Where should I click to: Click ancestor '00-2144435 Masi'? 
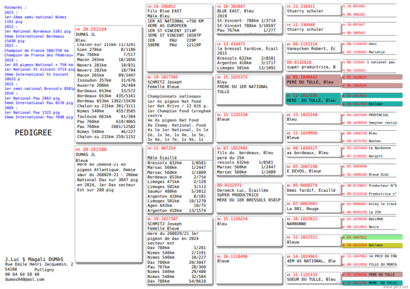pos(360,44)
